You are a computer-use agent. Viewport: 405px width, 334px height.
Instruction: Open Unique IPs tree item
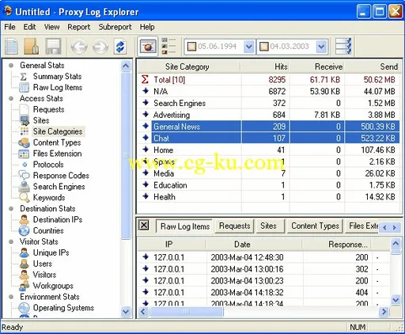(x=51, y=252)
